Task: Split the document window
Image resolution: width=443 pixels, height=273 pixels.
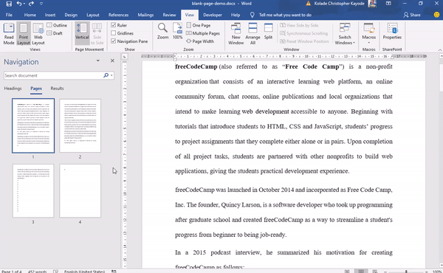Action: coord(268,31)
